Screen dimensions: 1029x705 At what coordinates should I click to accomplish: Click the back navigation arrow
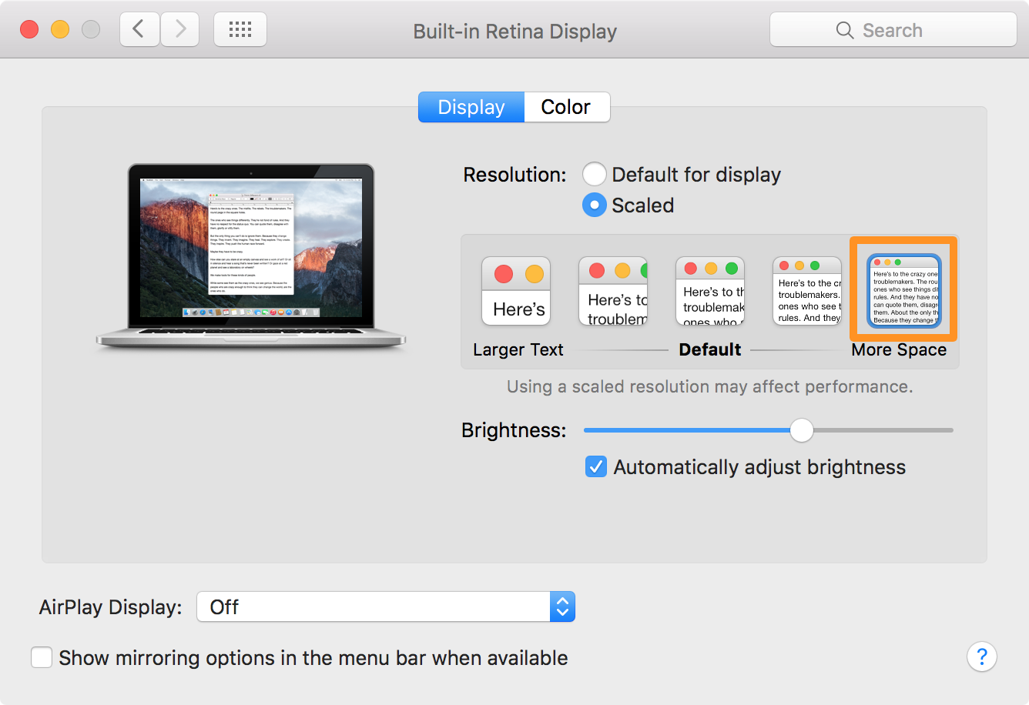click(x=139, y=28)
